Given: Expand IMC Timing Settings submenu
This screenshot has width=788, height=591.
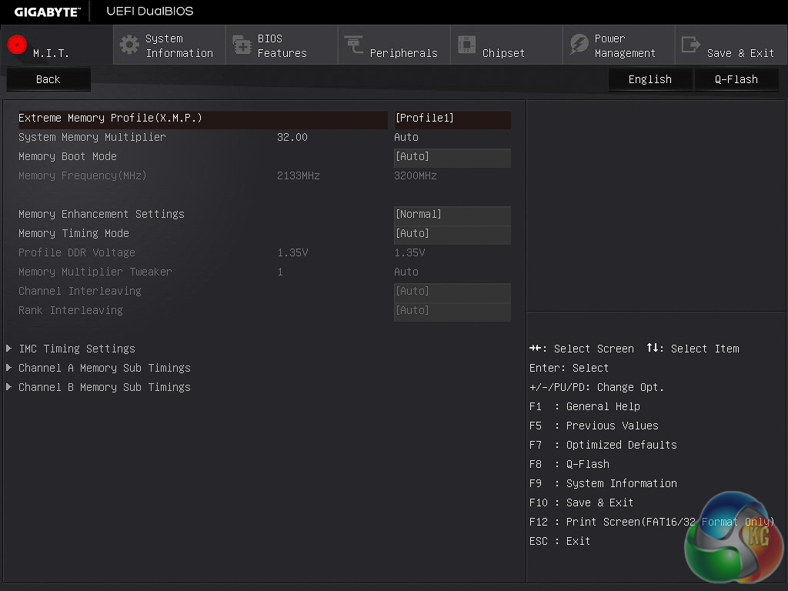Looking at the screenshot, I should point(77,349).
